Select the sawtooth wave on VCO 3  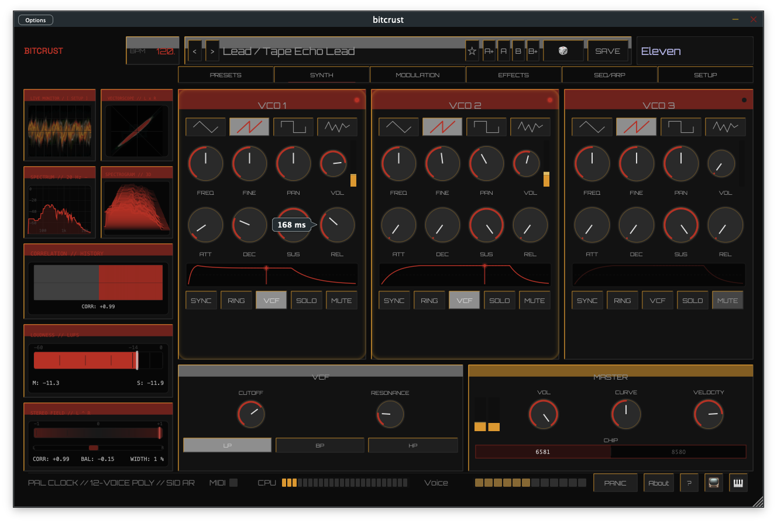point(636,126)
